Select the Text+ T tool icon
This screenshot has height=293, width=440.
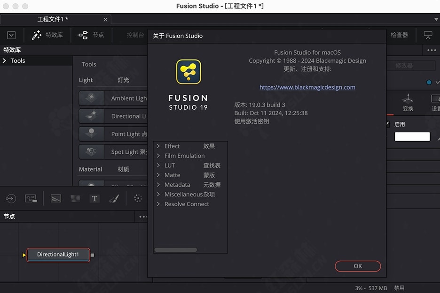pos(94,198)
